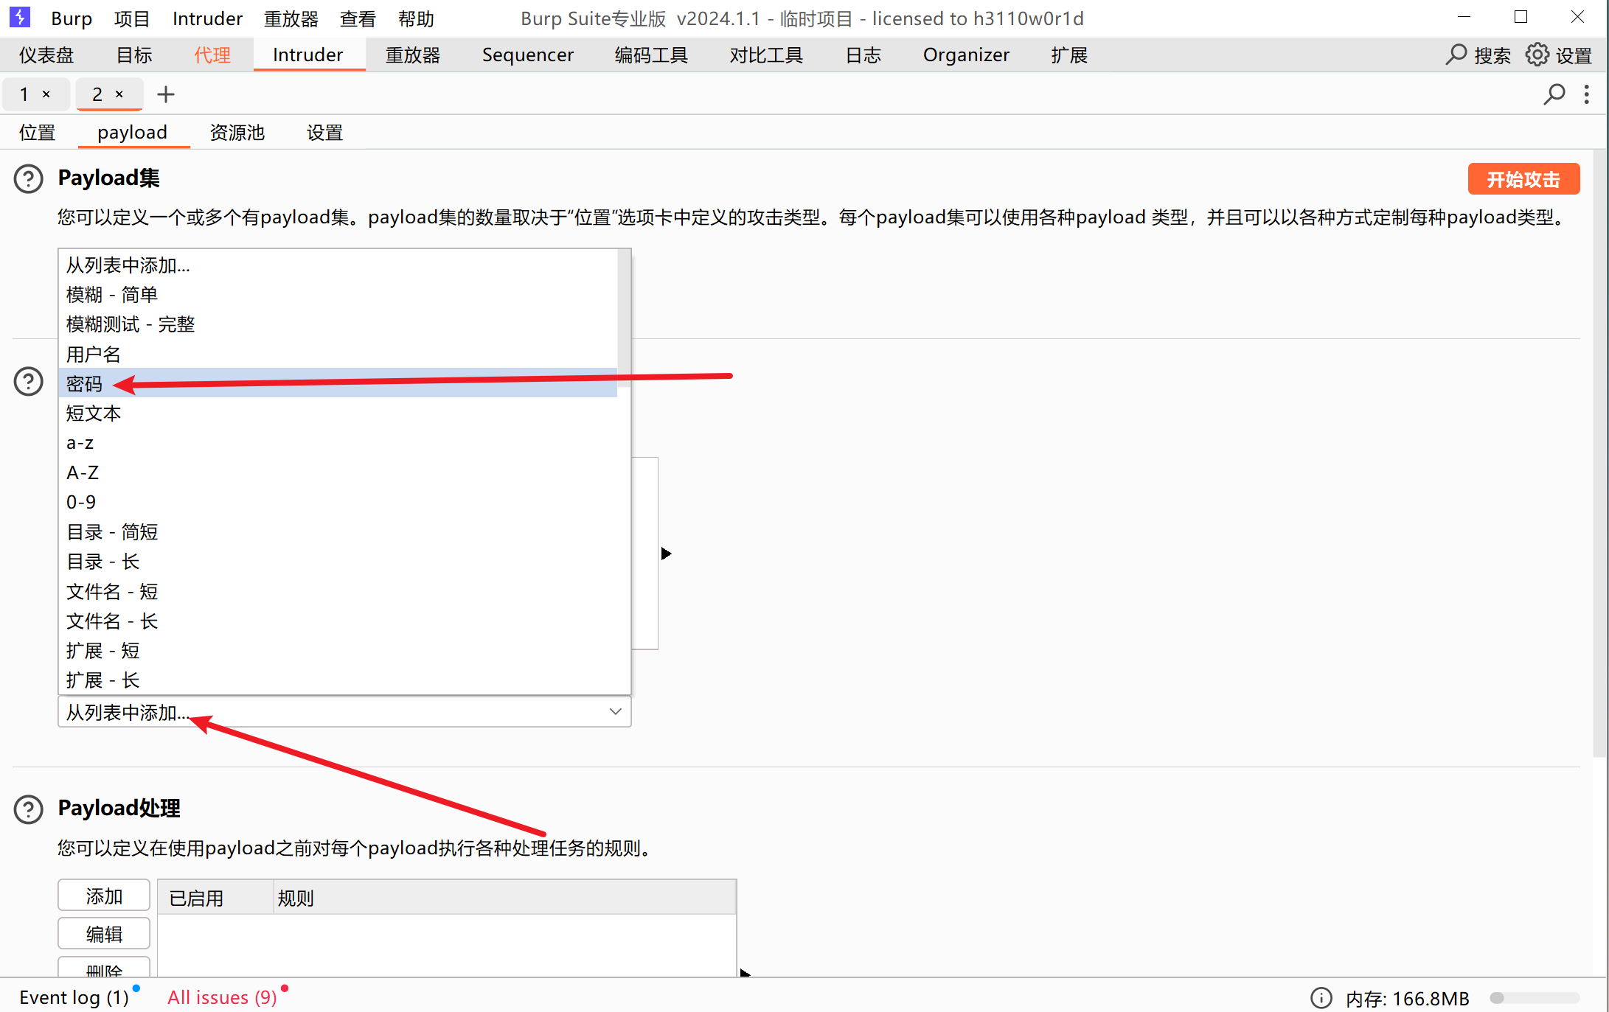
Task: Open the 项目 menu
Action: (x=132, y=18)
